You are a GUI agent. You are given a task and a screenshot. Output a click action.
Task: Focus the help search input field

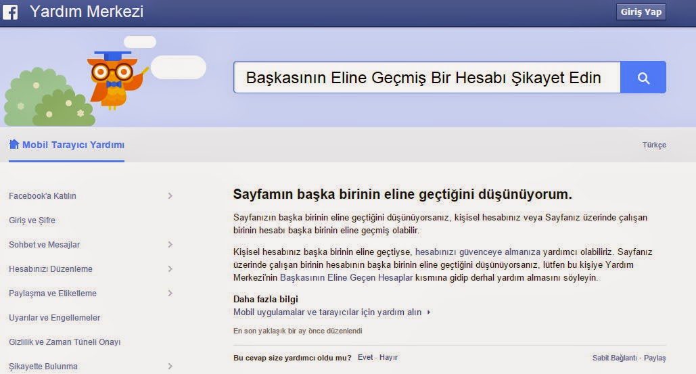[x=427, y=78]
